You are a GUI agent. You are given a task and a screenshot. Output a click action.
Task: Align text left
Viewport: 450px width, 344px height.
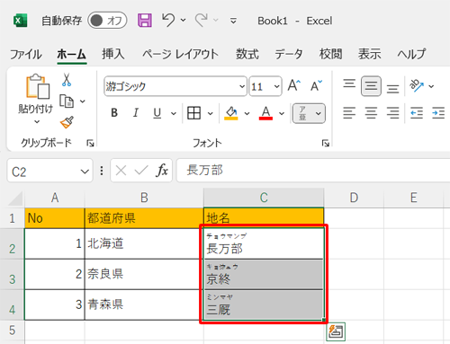(x=349, y=113)
